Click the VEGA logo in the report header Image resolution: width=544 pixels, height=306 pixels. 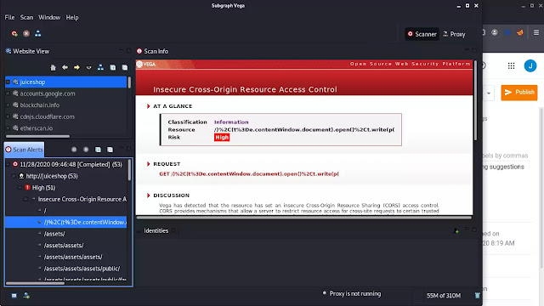[x=146, y=65]
